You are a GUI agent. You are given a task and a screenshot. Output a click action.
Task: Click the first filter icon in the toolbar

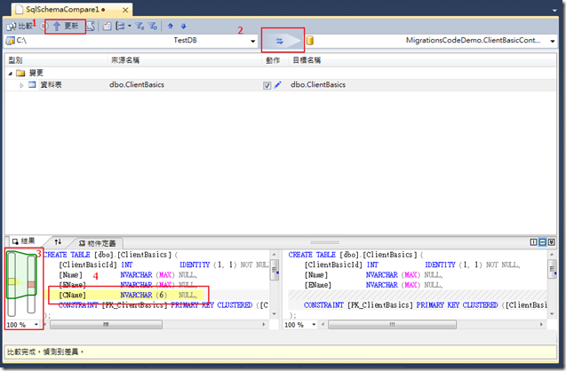(140, 26)
